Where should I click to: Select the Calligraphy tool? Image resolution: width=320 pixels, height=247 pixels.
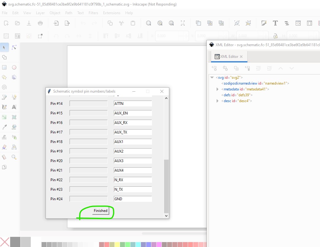click(x=4, y=107)
